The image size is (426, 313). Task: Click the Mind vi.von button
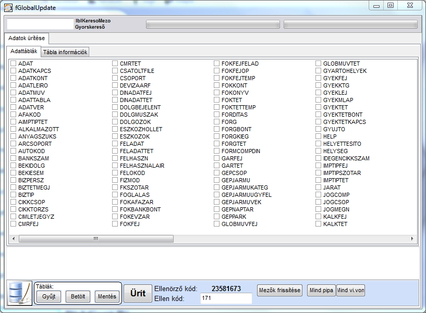(x=350, y=290)
